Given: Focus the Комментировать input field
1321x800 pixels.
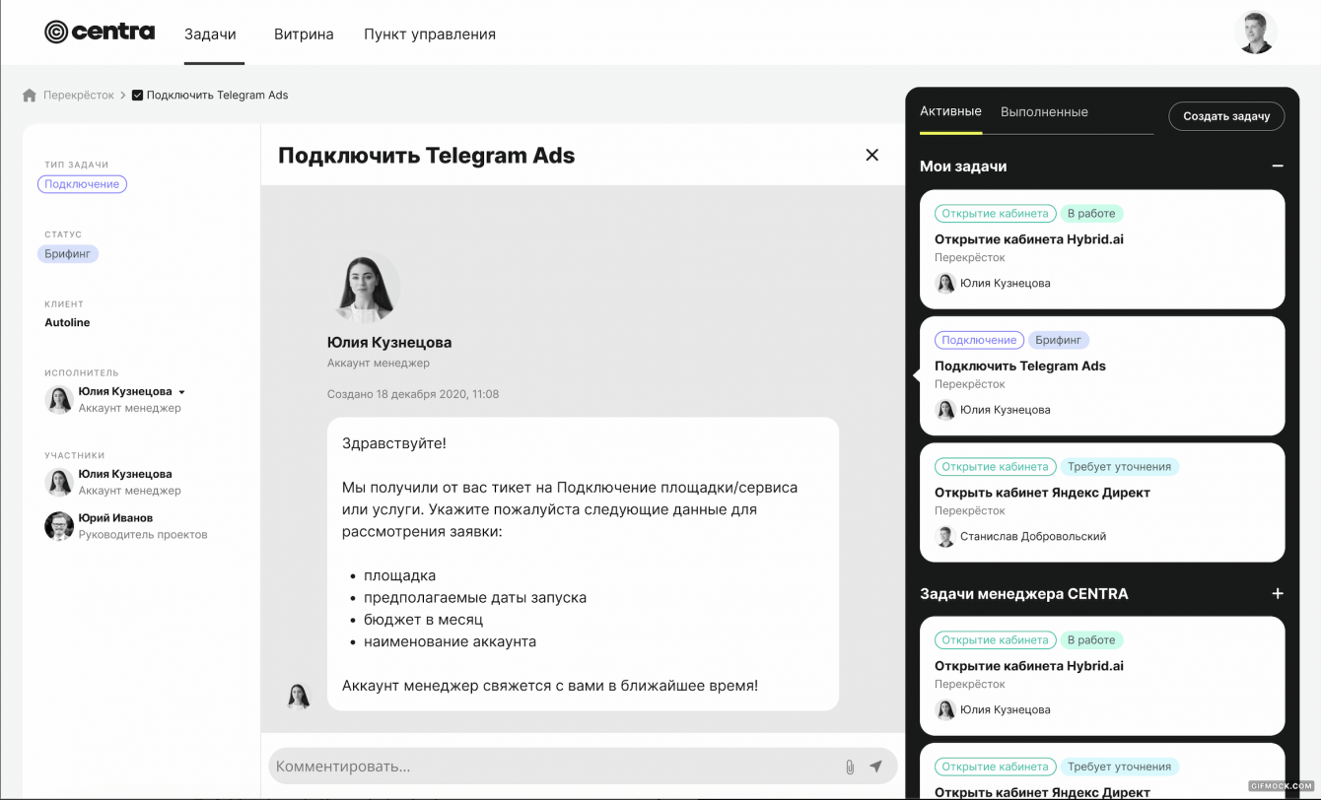Looking at the screenshot, I should coord(583,766).
